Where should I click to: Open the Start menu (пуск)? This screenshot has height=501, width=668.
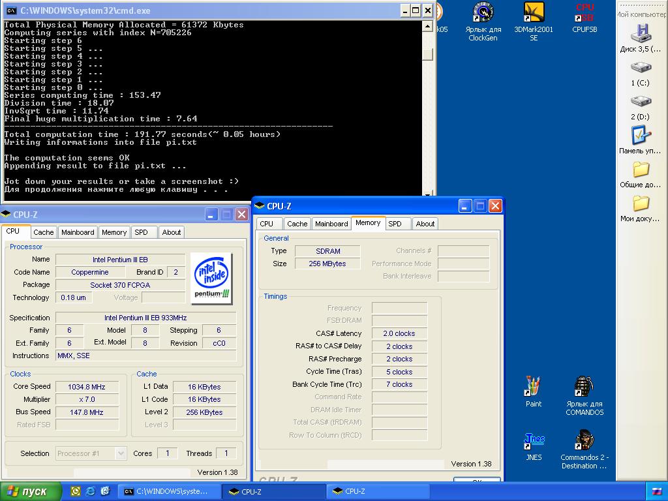pyautogui.click(x=31, y=491)
